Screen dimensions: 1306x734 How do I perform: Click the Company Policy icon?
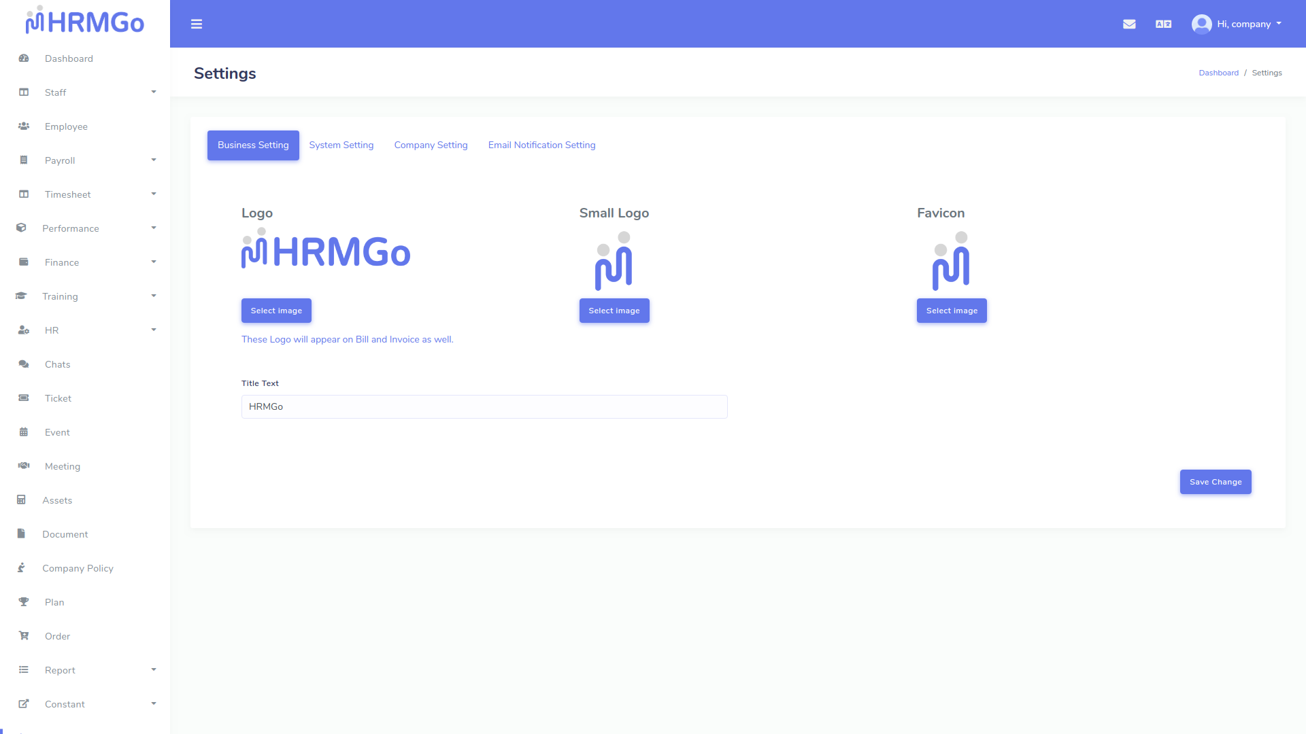click(x=21, y=568)
